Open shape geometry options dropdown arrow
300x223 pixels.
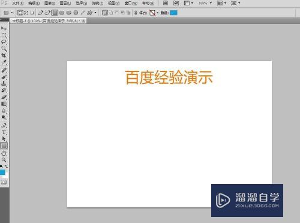[95, 13]
